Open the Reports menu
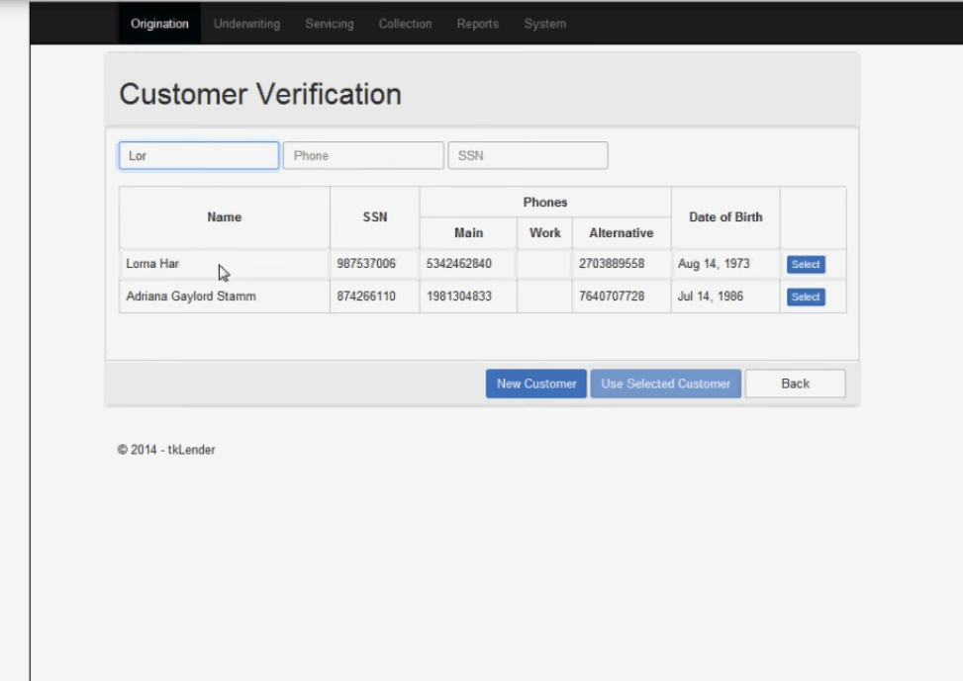963x681 pixels. tap(477, 24)
